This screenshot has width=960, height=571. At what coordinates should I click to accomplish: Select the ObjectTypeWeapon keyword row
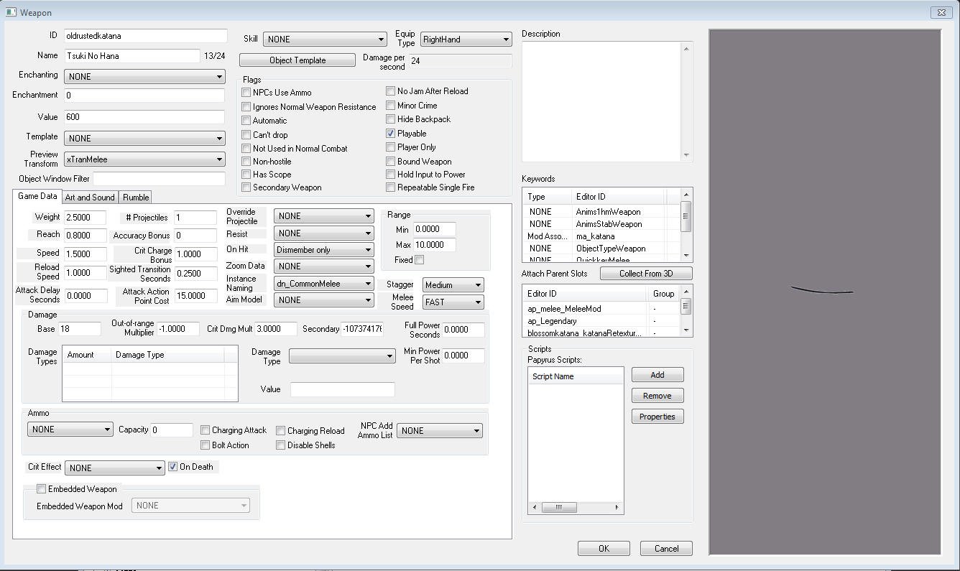pyautogui.click(x=602, y=249)
